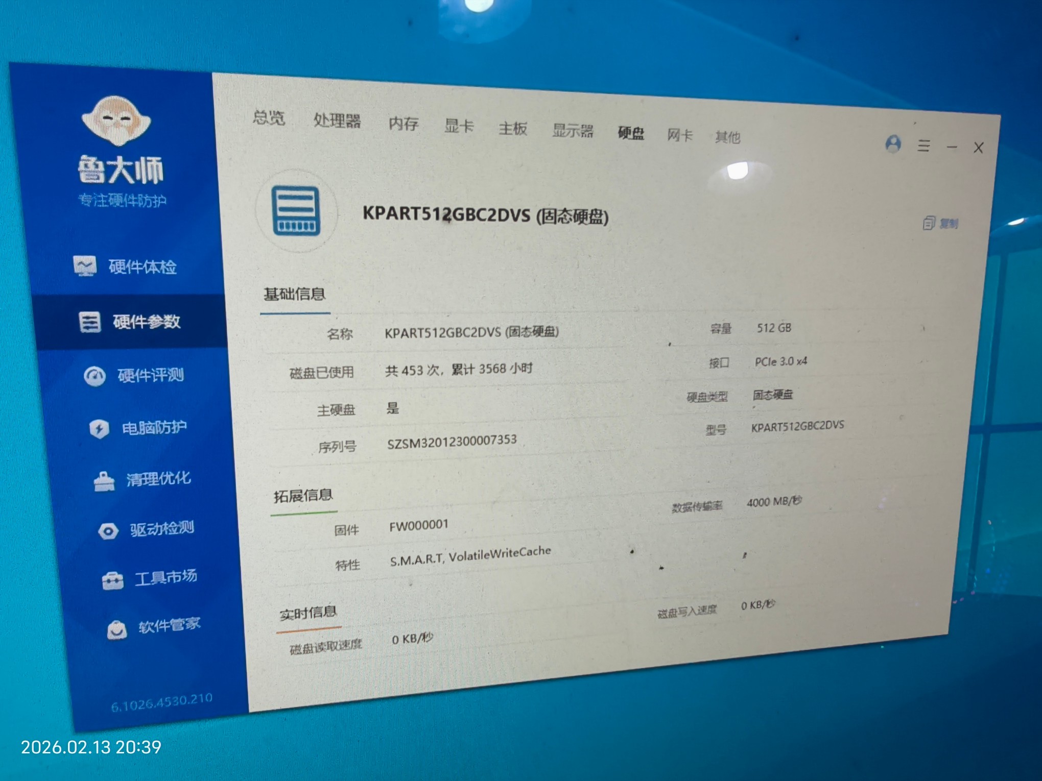This screenshot has width=1042, height=781.
Task: Switch to the 总览 tab
Action: click(269, 118)
